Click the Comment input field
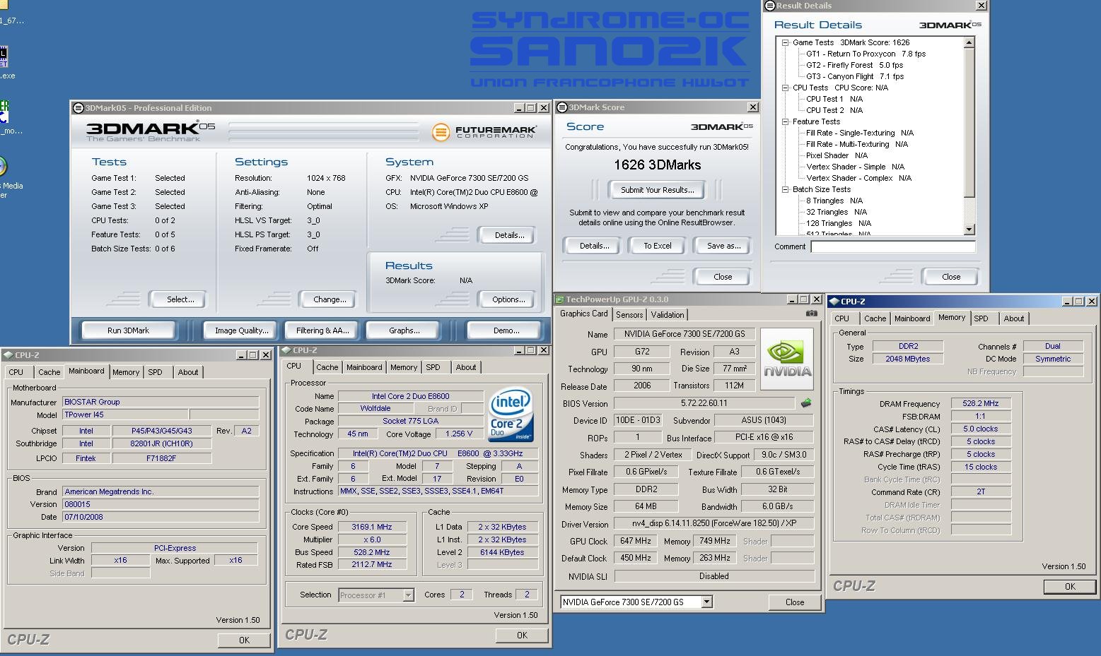The height and width of the screenshot is (656, 1101). pos(892,246)
